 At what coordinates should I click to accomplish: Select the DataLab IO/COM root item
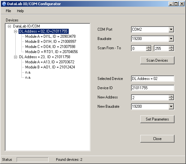(27, 26)
